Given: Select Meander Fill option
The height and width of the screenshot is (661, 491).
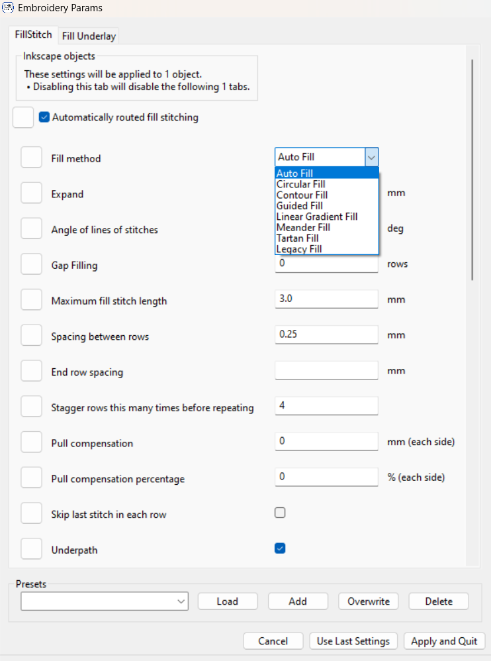Looking at the screenshot, I should point(327,228).
